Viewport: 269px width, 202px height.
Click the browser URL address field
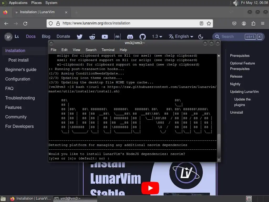click(130, 23)
